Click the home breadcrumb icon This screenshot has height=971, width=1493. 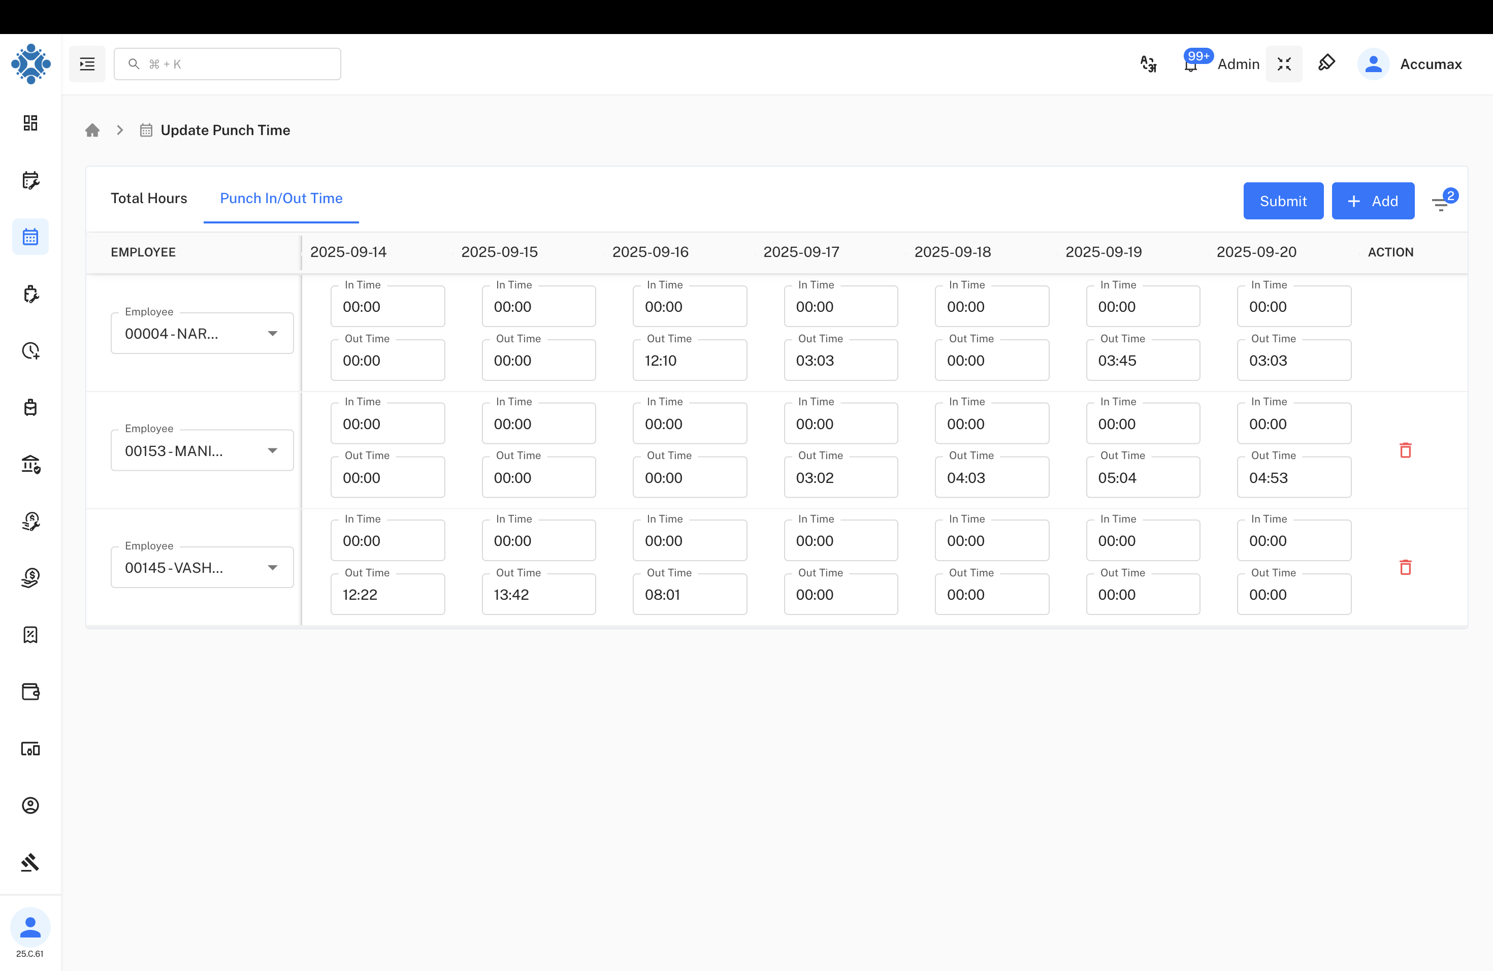92,130
